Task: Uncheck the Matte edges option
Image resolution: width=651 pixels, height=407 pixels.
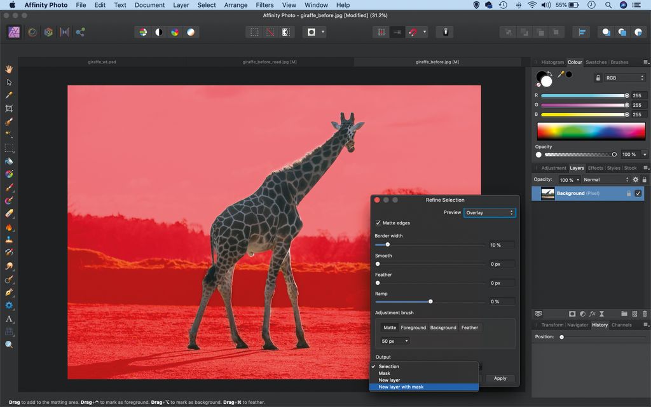Action: [x=378, y=223]
